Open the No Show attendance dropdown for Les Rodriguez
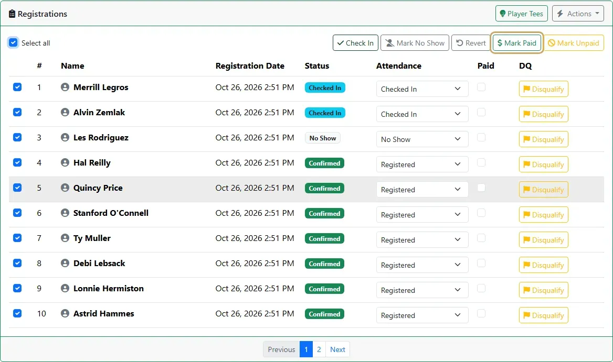 422,139
